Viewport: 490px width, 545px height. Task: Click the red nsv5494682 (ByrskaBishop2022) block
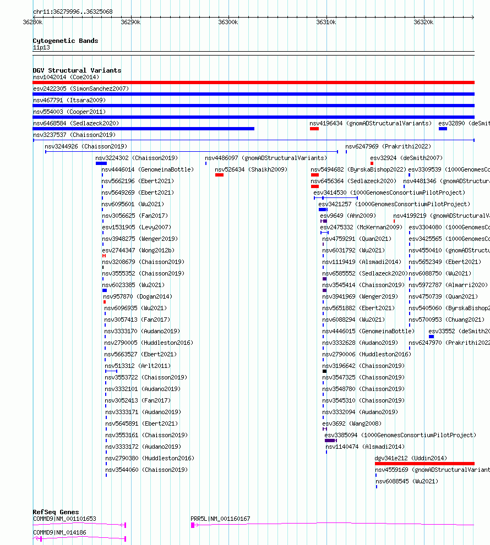(315, 175)
